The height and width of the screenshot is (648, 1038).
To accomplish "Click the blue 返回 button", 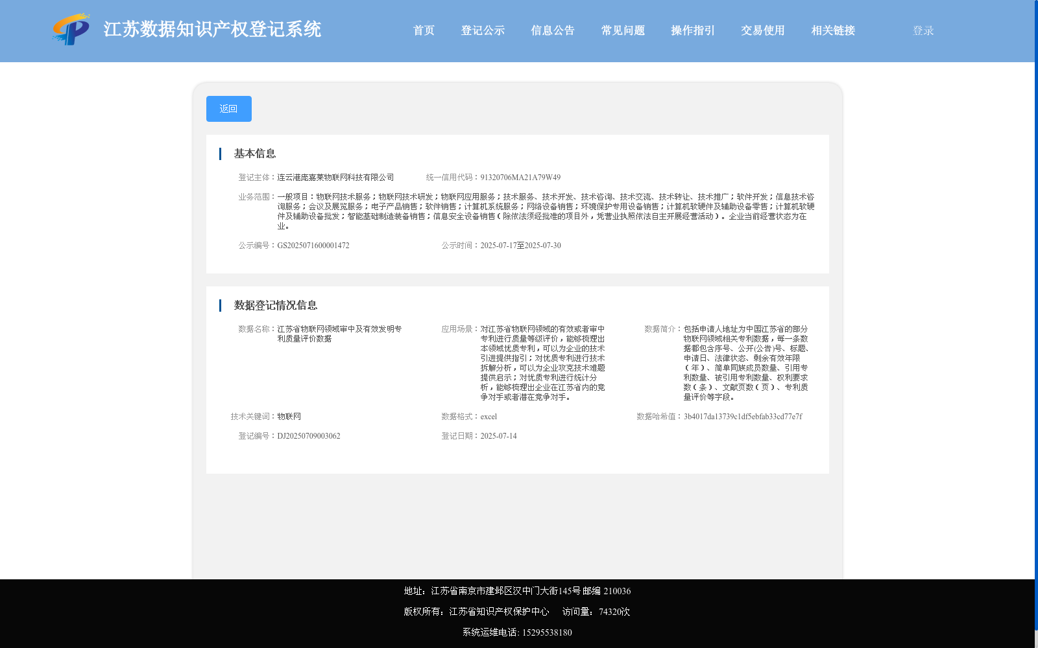I will [x=229, y=109].
